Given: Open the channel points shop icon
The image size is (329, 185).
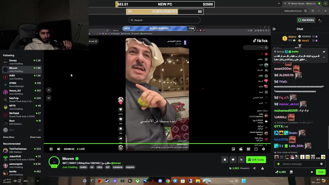Looking at the screenshot, I should [291, 172].
